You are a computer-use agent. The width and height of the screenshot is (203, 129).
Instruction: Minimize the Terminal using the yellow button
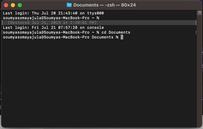coord(13,5)
